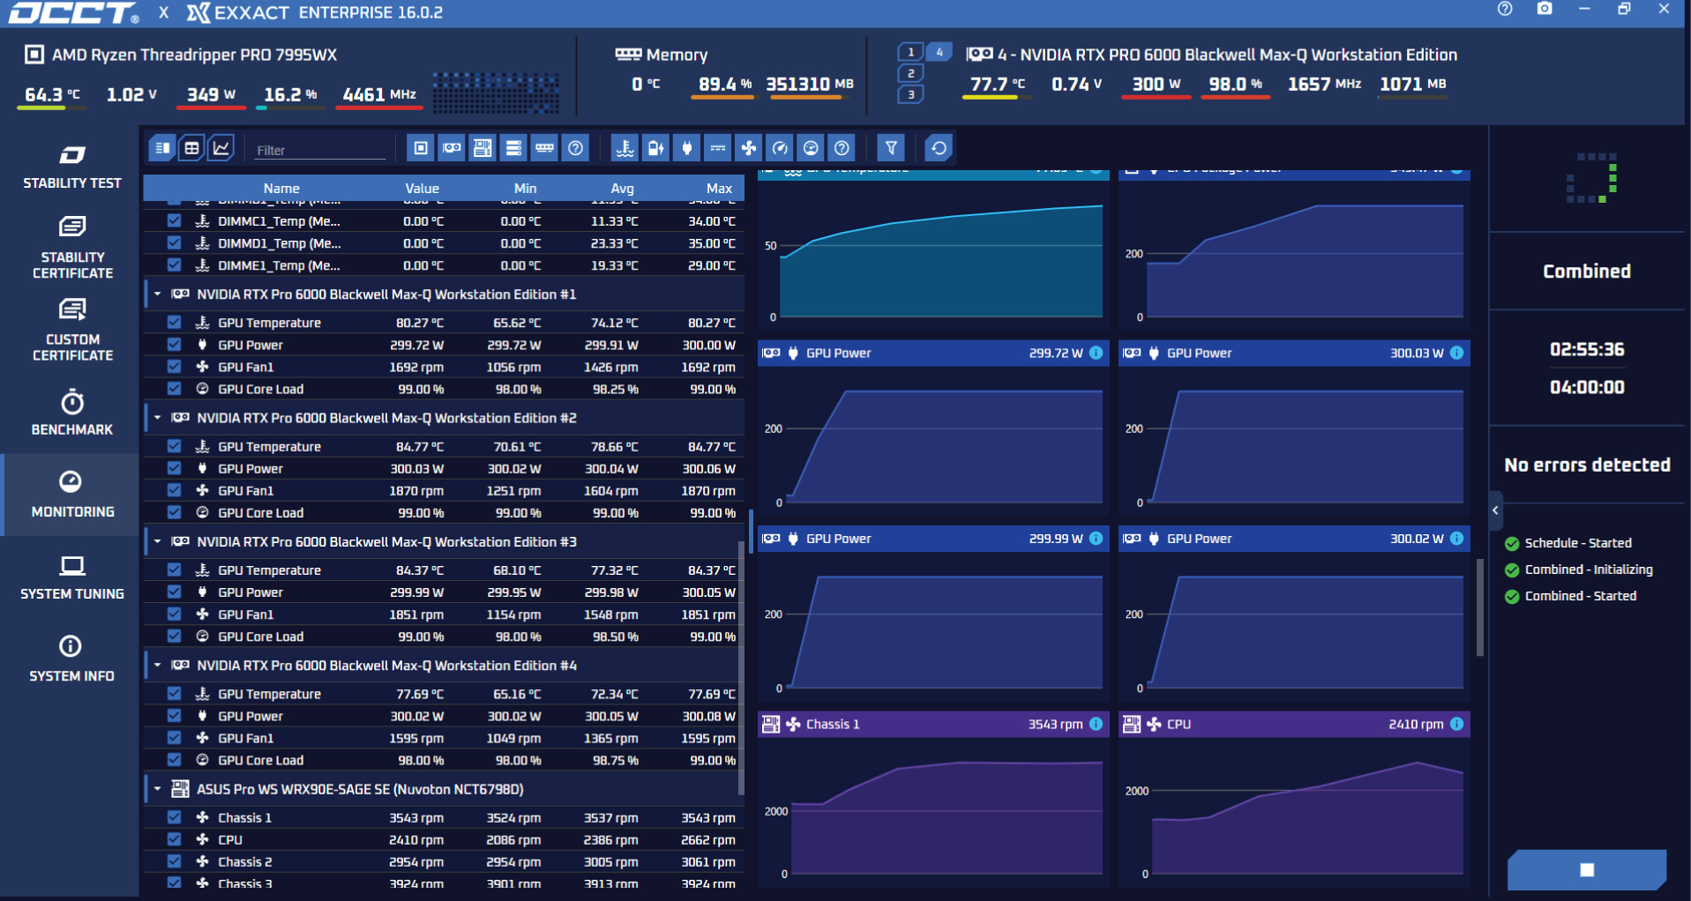Switch monitoring to graph-only layout icon

tap(221, 148)
